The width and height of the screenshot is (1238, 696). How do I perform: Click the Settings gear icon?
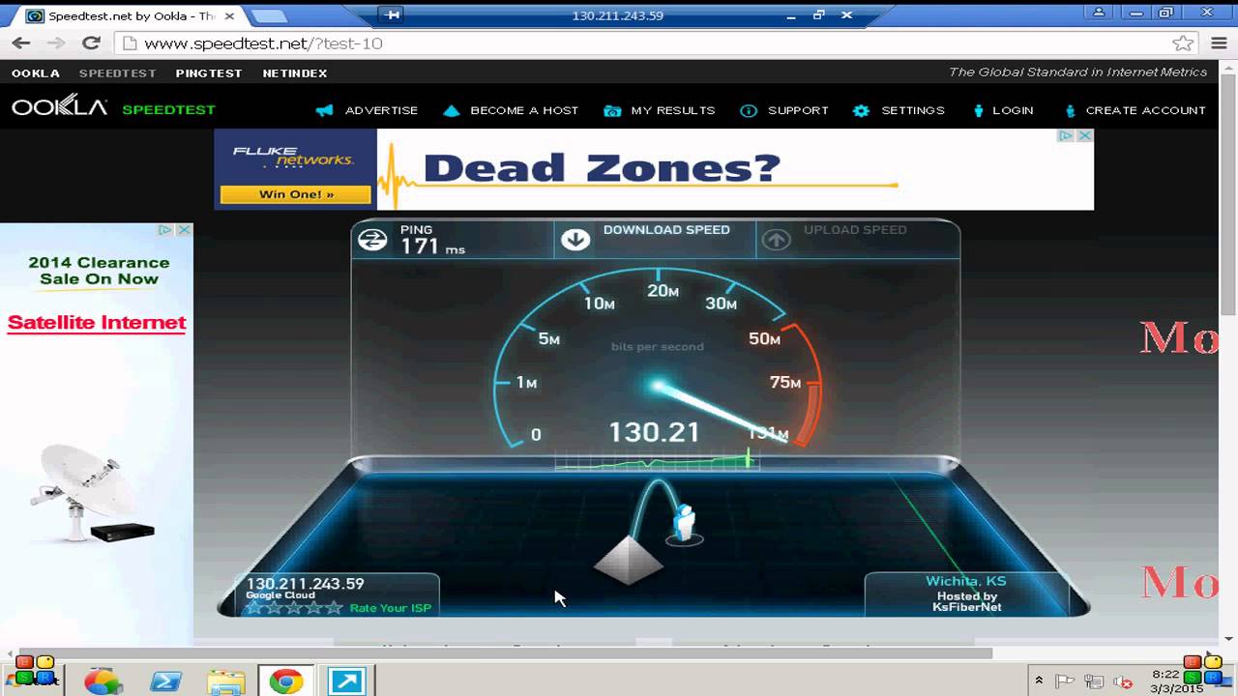pyautogui.click(x=861, y=111)
